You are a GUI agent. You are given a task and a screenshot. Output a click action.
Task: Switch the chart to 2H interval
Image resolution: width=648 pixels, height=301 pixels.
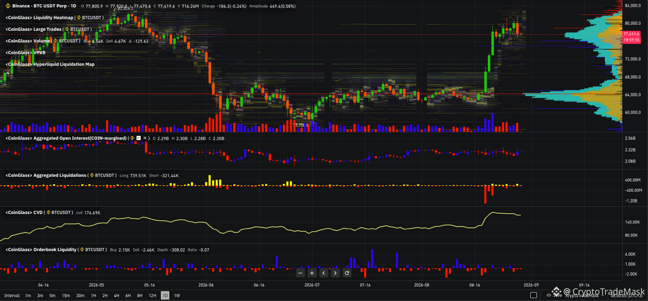(x=105, y=296)
